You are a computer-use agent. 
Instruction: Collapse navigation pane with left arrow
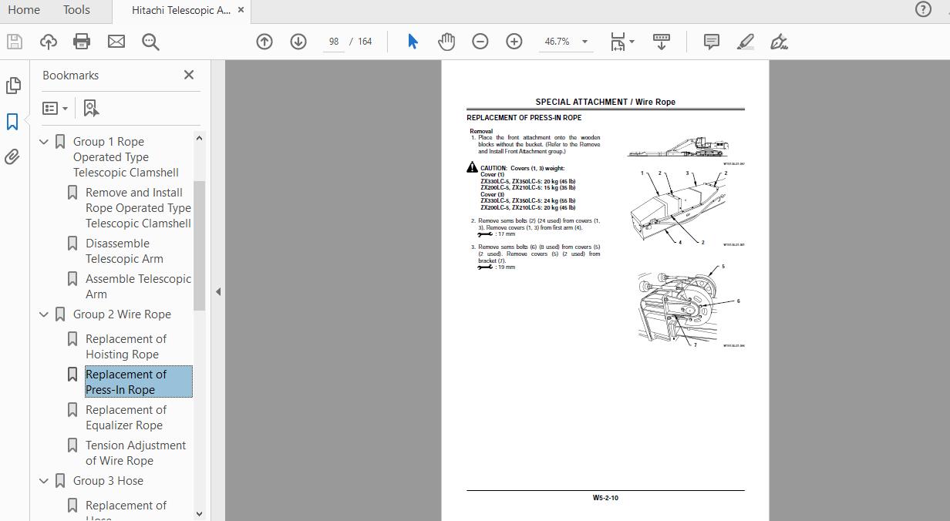pos(218,291)
